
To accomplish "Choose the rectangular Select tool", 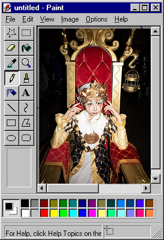I will click(x=26, y=33).
